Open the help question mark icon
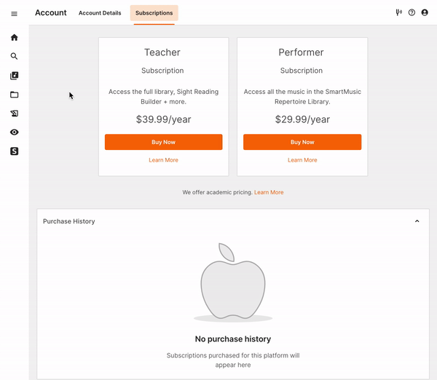437x380 pixels. click(x=412, y=12)
